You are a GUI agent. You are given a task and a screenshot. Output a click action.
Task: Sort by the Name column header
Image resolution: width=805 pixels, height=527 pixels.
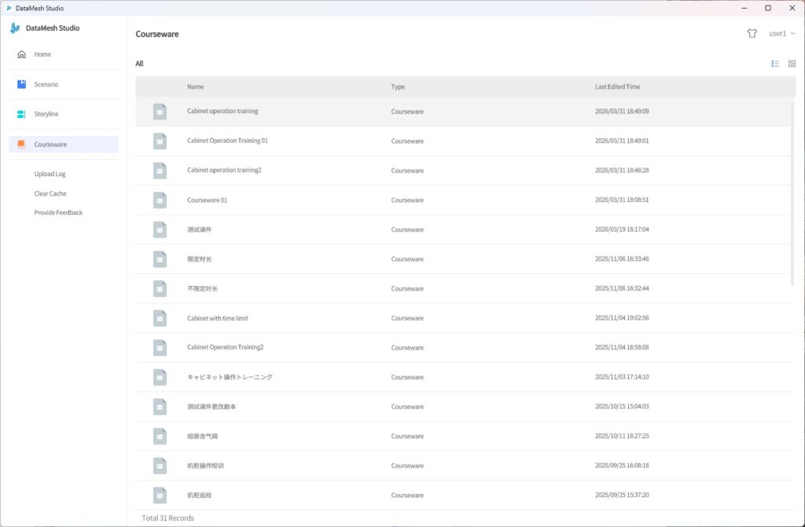[195, 86]
